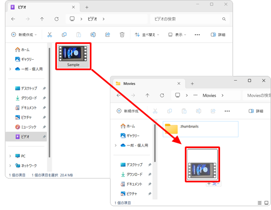Open ピクチャ in ビデオ window sidebar
Image resolution: width=271 pixels, height=210 pixels.
[23, 117]
